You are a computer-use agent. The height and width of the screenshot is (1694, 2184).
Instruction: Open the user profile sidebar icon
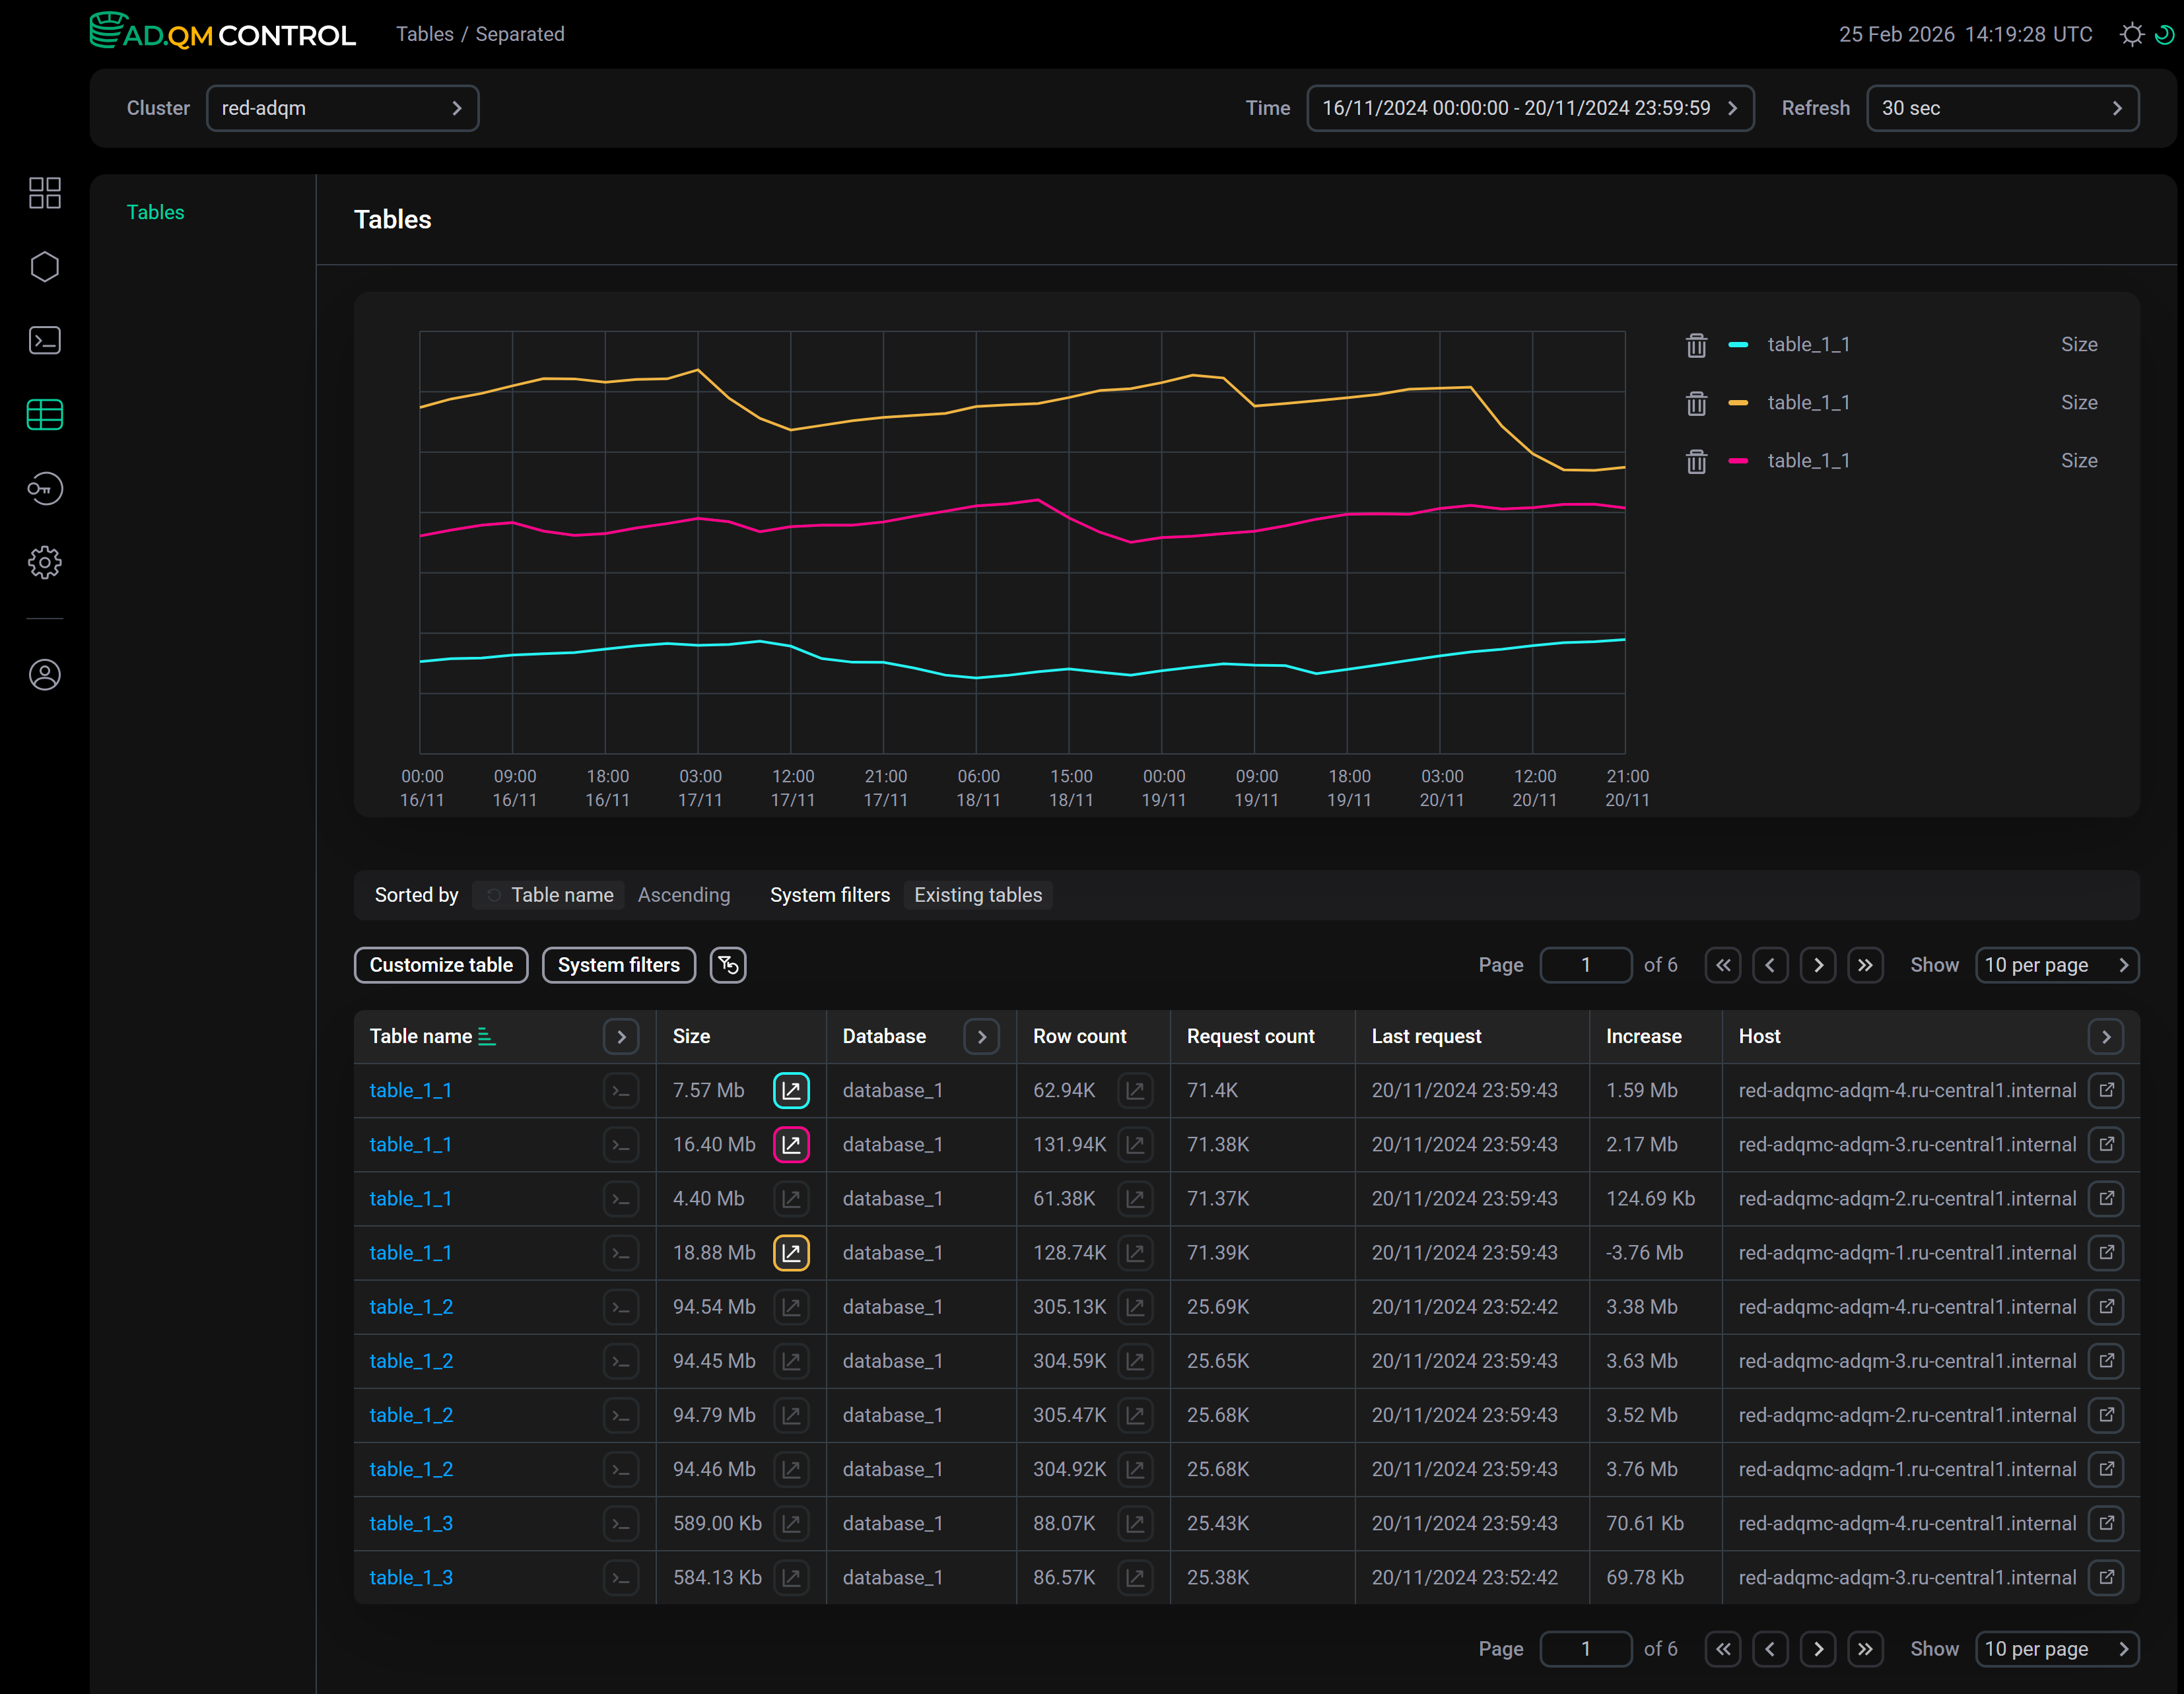coord(45,675)
